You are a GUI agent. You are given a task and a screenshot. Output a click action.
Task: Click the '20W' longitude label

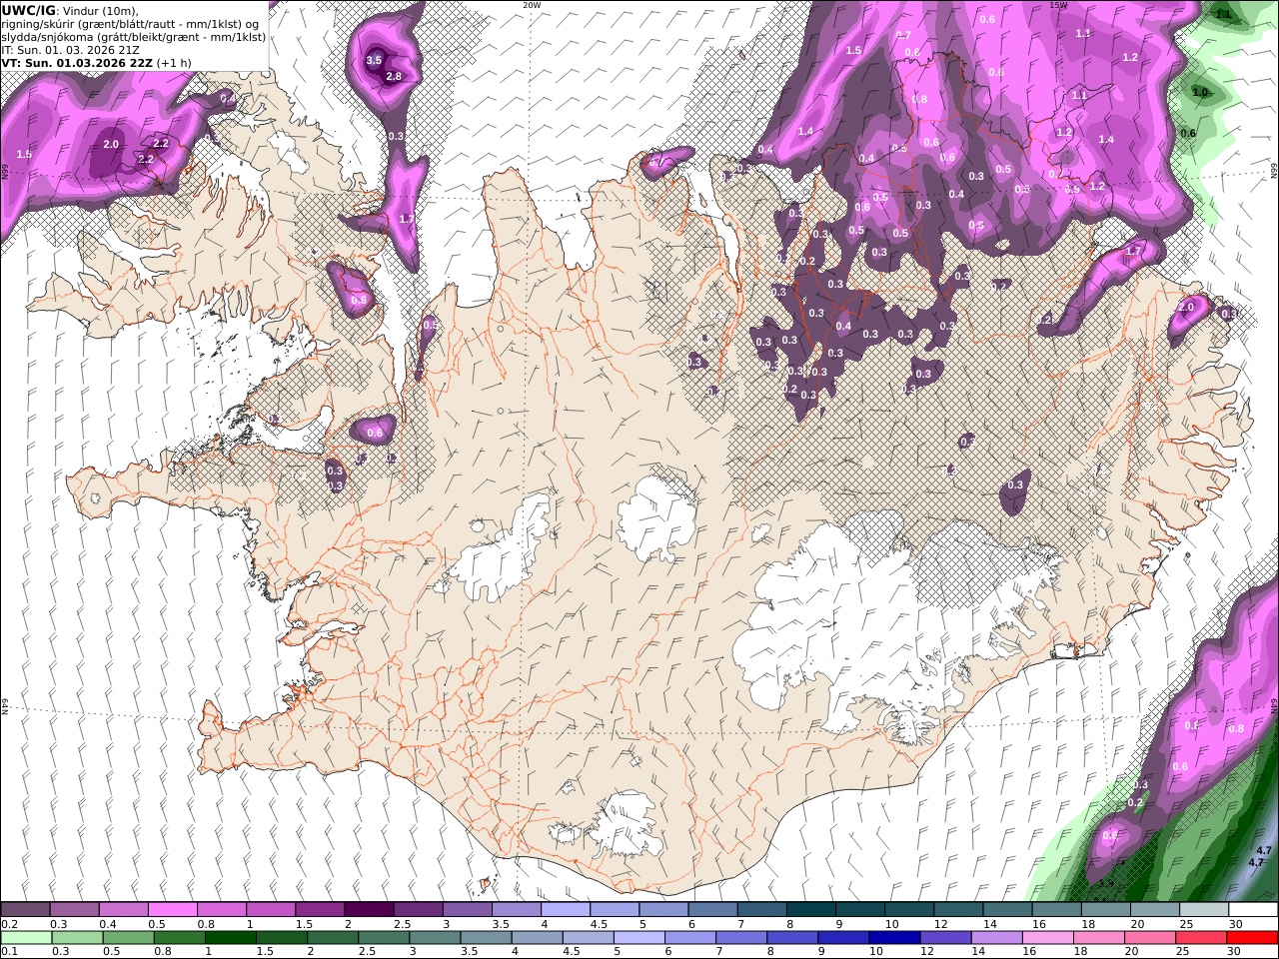532,5
